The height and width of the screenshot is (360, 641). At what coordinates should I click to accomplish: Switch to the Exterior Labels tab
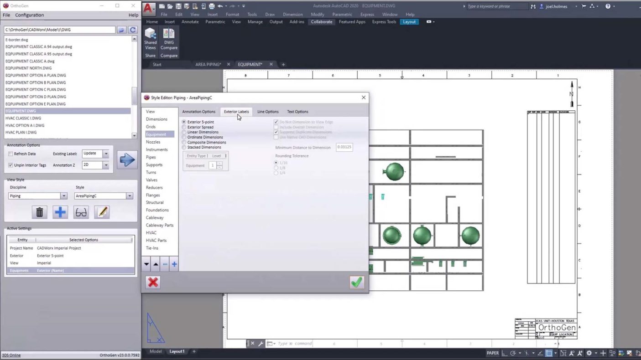coord(236,112)
